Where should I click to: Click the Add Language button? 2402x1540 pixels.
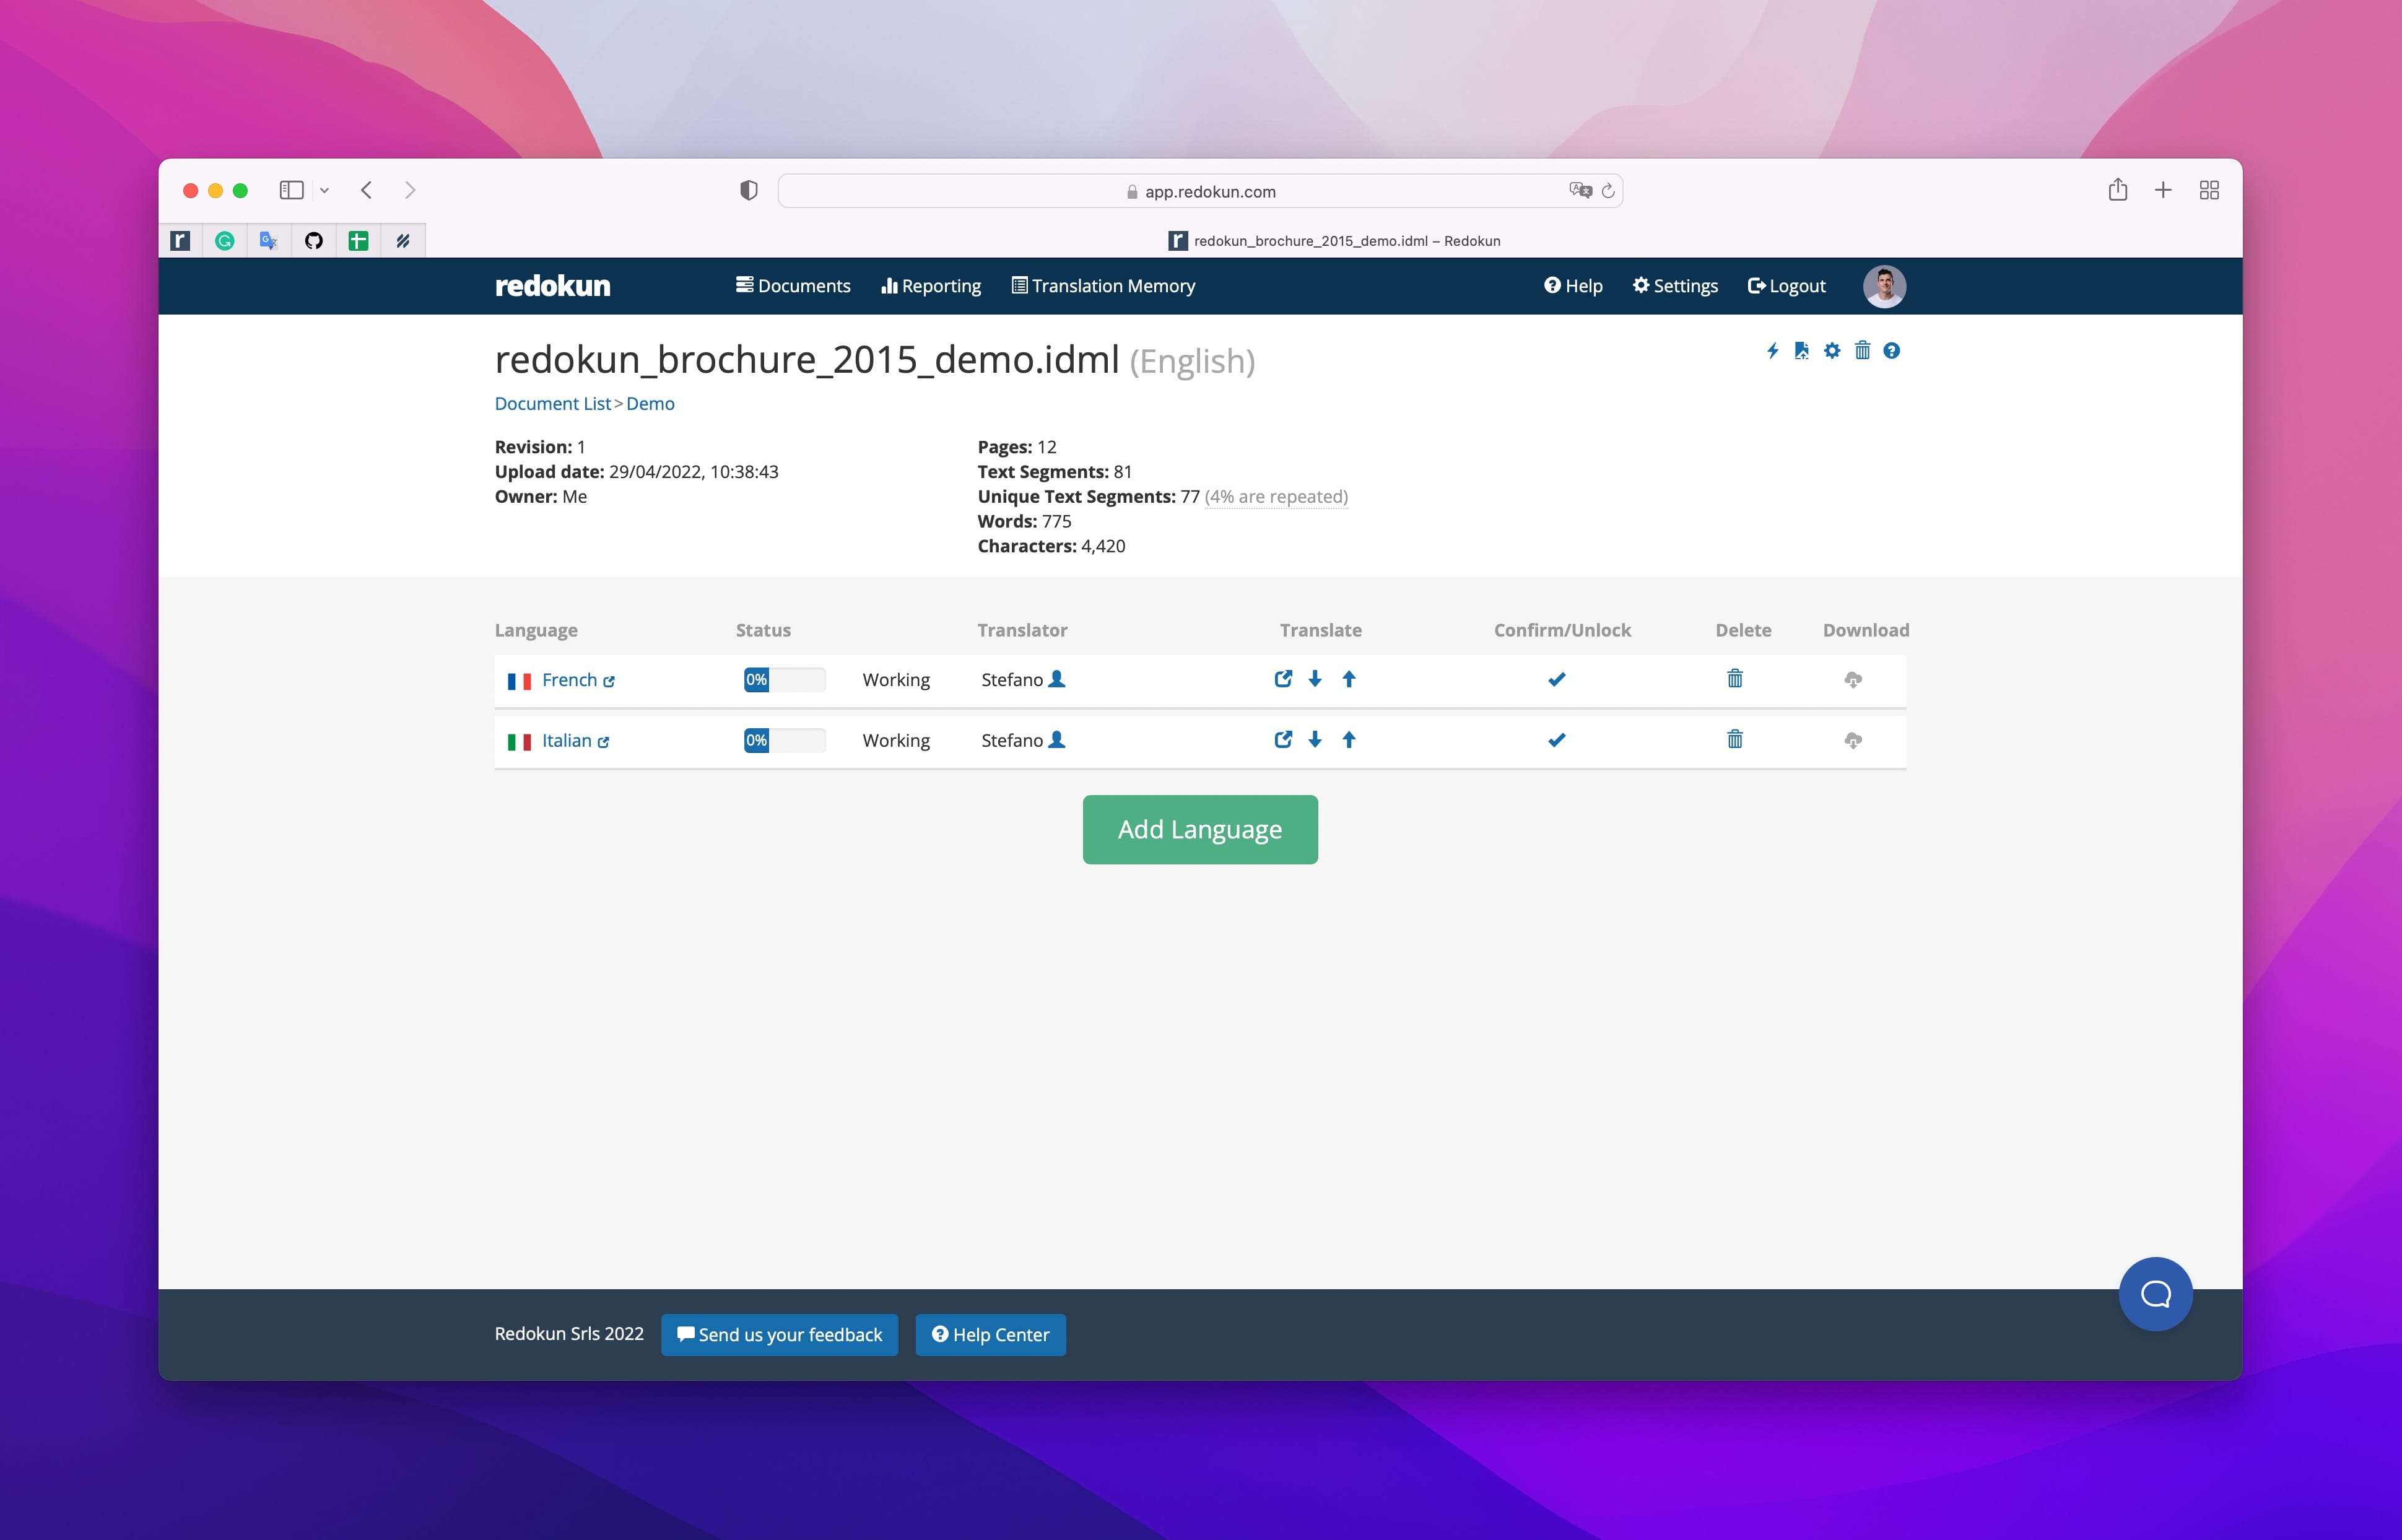click(x=1200, y=829)
